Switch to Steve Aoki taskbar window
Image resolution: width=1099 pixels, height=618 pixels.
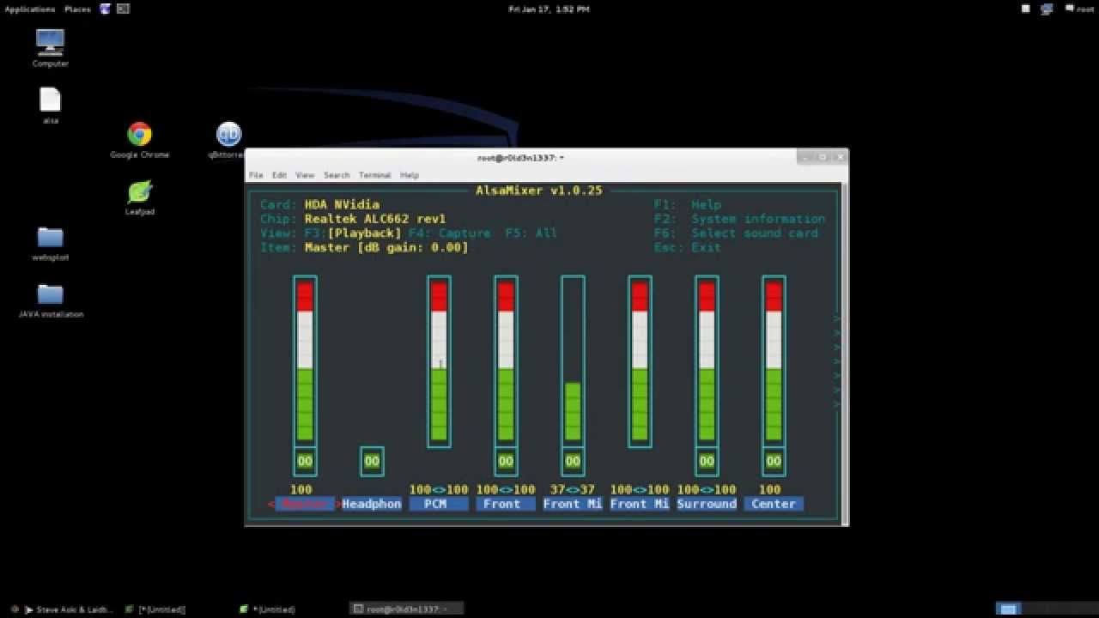point(61,609)
